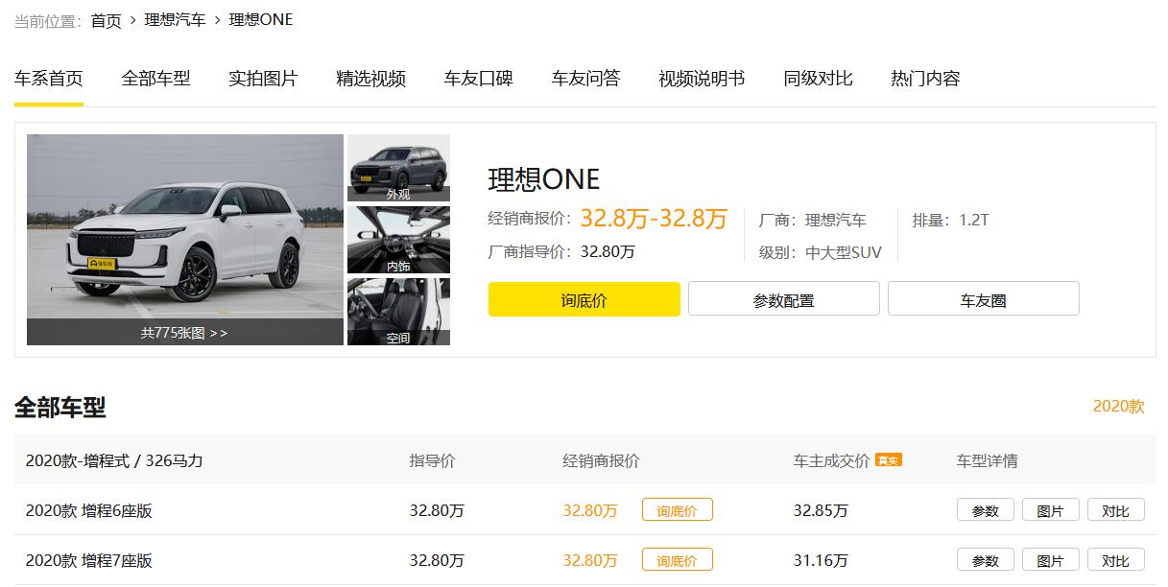Click 对比 for 2020款 增程7座版
1168x587 pixels.
[1115, 559]
